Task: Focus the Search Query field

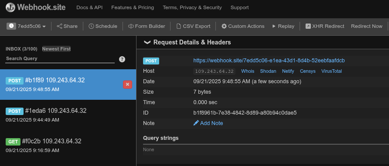Action: click(x=60, y=59)
